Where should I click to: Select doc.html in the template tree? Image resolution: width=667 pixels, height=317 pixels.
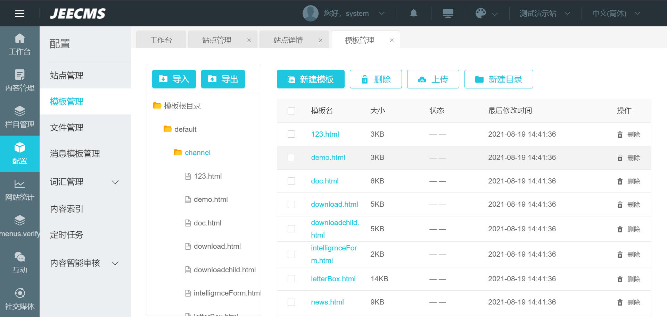[207, 223]
